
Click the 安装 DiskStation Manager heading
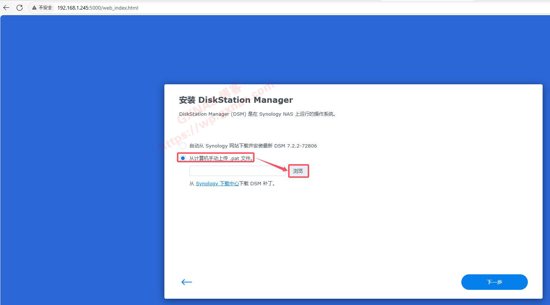click(236, 100)
